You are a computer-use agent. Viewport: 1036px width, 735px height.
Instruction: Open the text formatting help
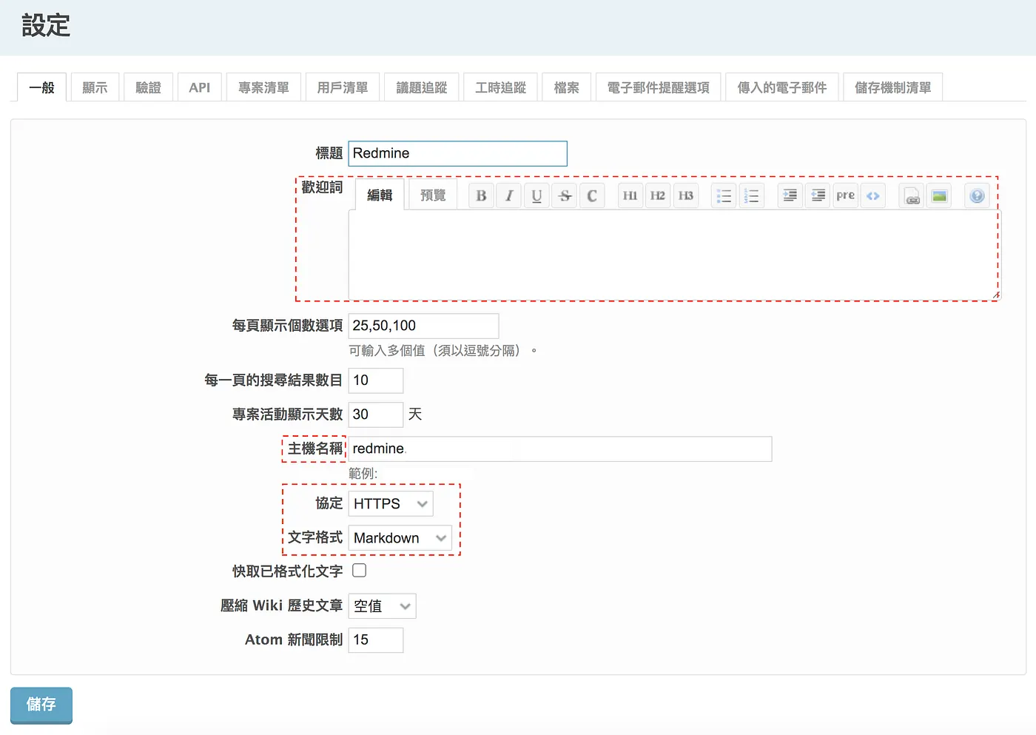click(978, 195)
